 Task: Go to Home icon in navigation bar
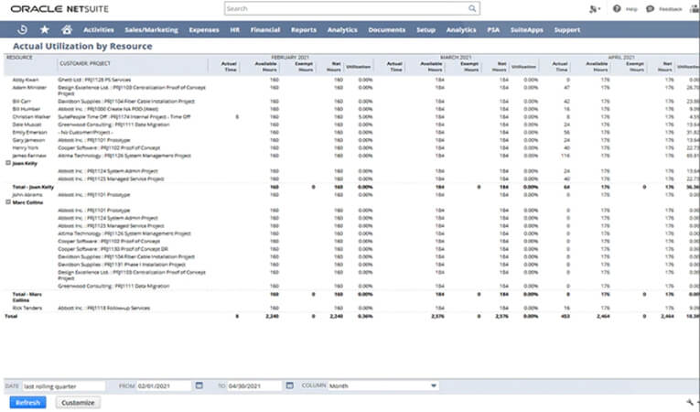tap(67, 29)
